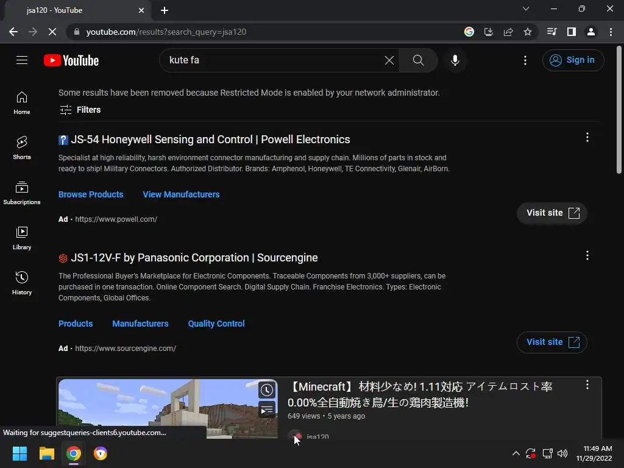Click the Sourcengine Products link

click(76, 324)
